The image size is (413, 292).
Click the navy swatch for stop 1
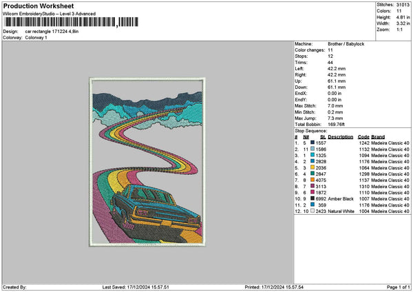(313, 143)
